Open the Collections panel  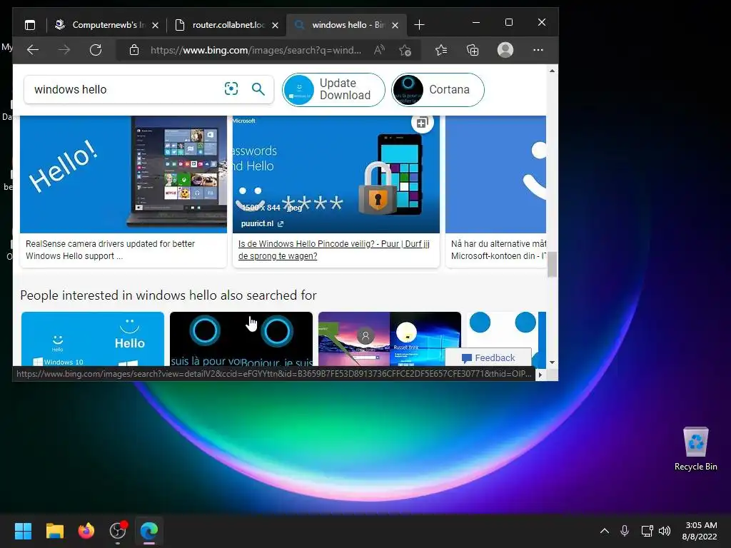click(x=473, y=50)
